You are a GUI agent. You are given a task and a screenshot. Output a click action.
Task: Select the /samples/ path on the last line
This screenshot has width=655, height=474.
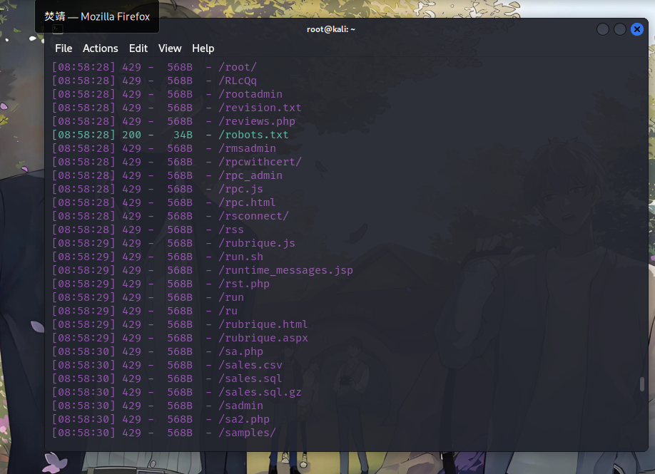pos(247,433)
